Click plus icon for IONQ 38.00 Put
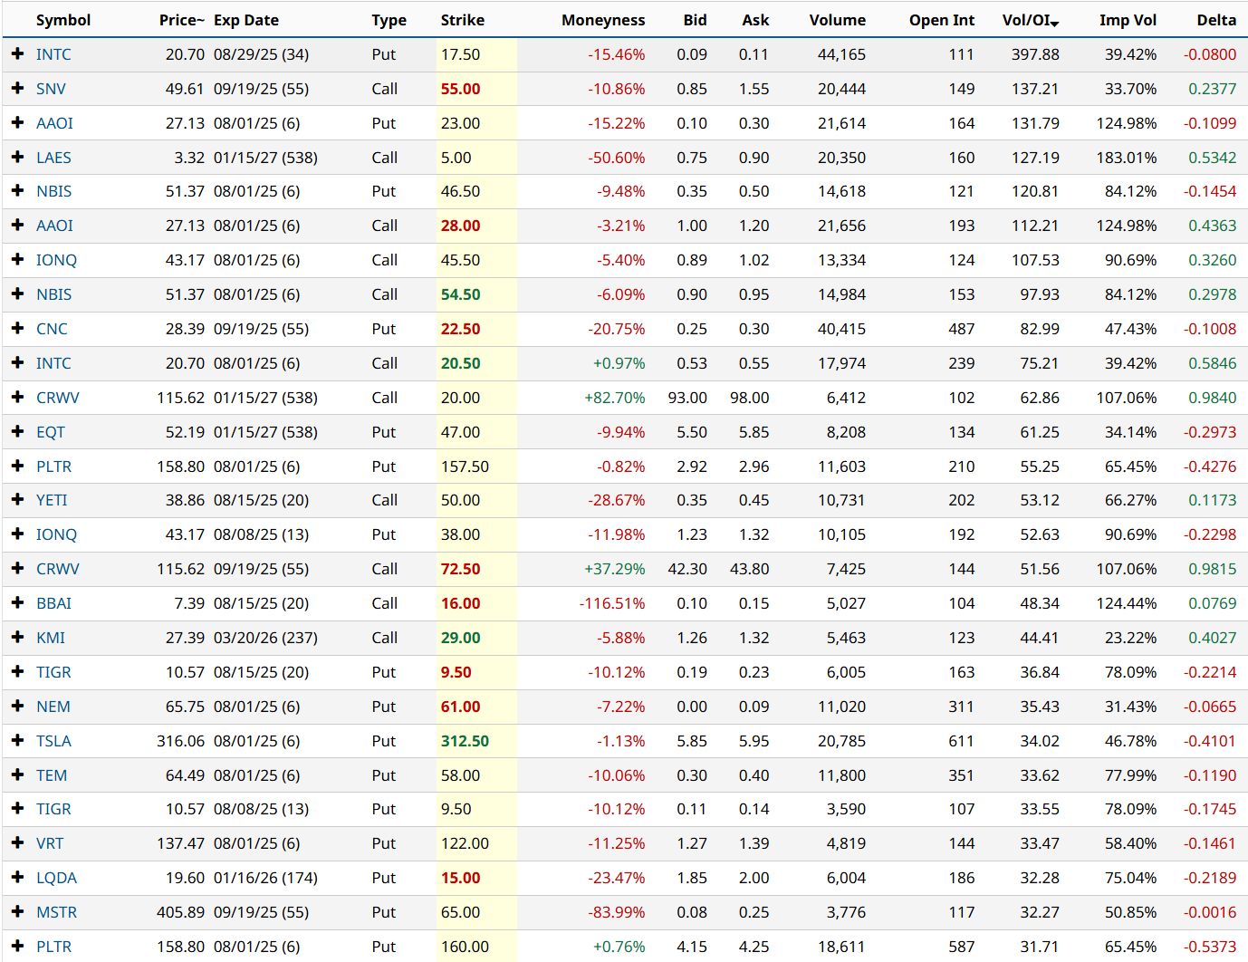 tap(17, 534)
